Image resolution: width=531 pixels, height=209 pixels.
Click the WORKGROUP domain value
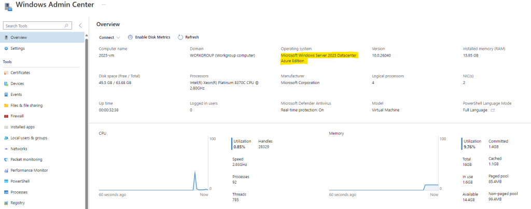(x=222, y=55)
